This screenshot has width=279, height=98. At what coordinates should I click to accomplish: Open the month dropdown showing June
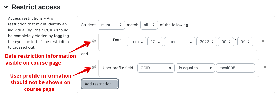(x=180, y=42)
